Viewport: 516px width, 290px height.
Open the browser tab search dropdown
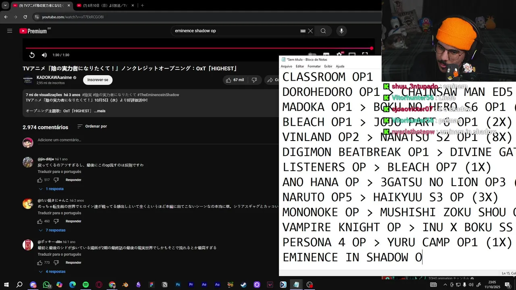click(x=5, y=6)
